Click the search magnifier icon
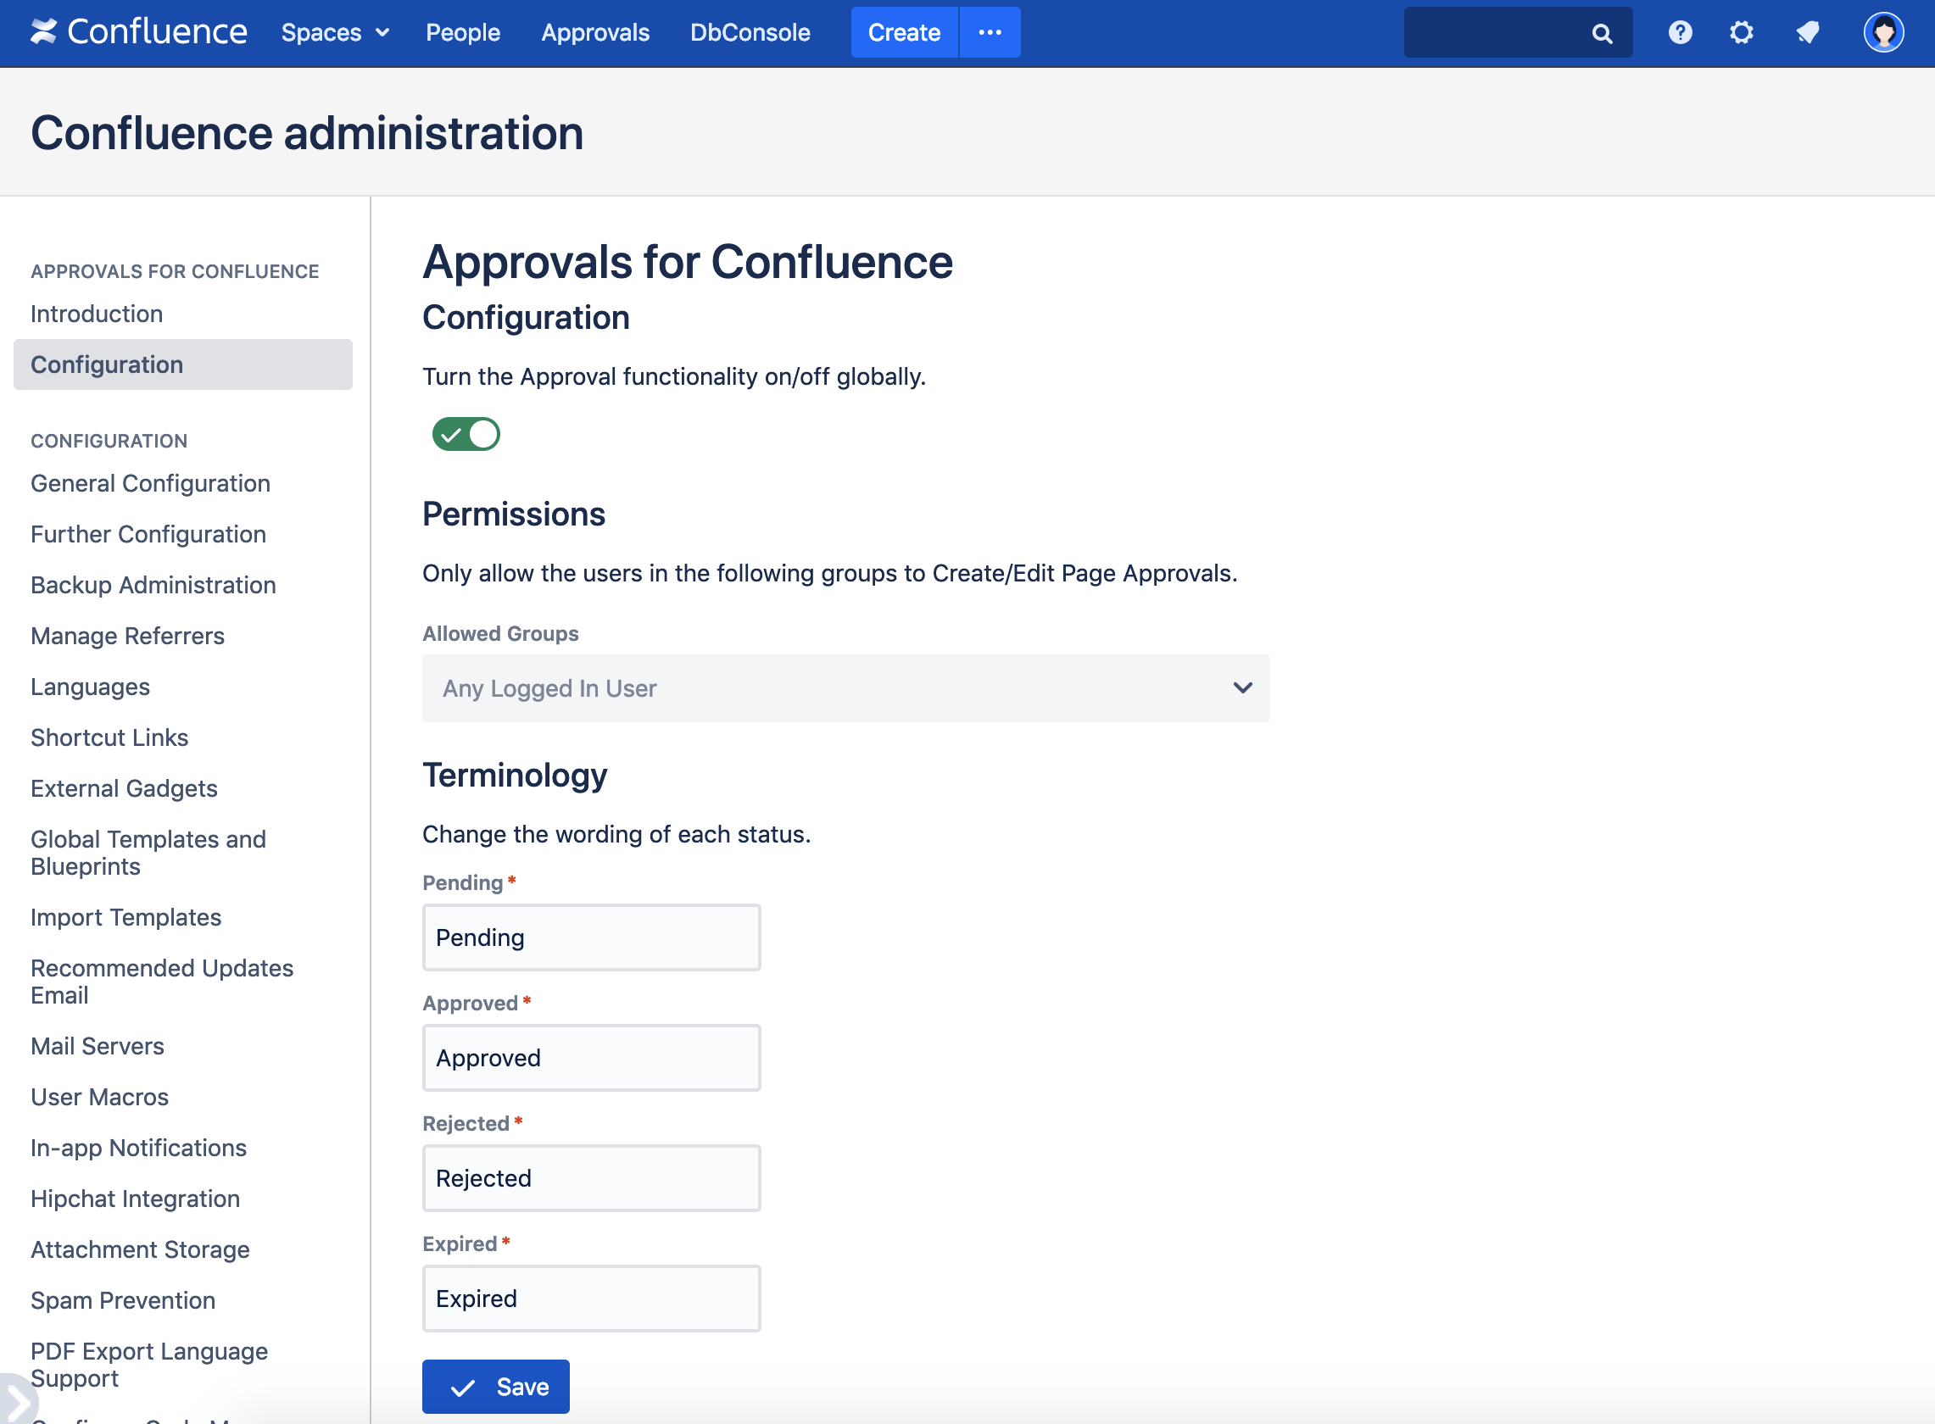The height and width of the screenshot is (1424, 1935). tap(1601, 34)
